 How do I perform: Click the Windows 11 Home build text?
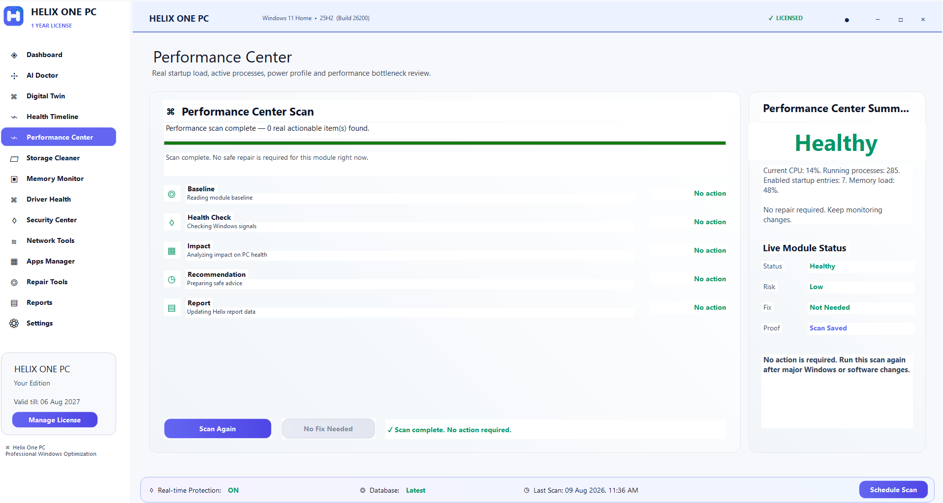pyautogui.click(x=316, y=18)
